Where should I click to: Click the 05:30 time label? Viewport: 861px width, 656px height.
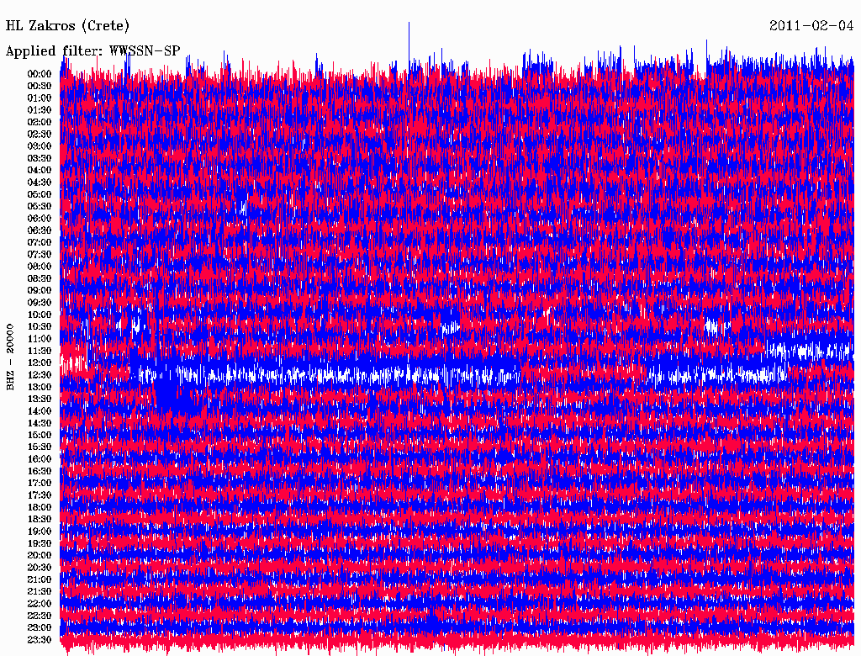tap(40, 207)
